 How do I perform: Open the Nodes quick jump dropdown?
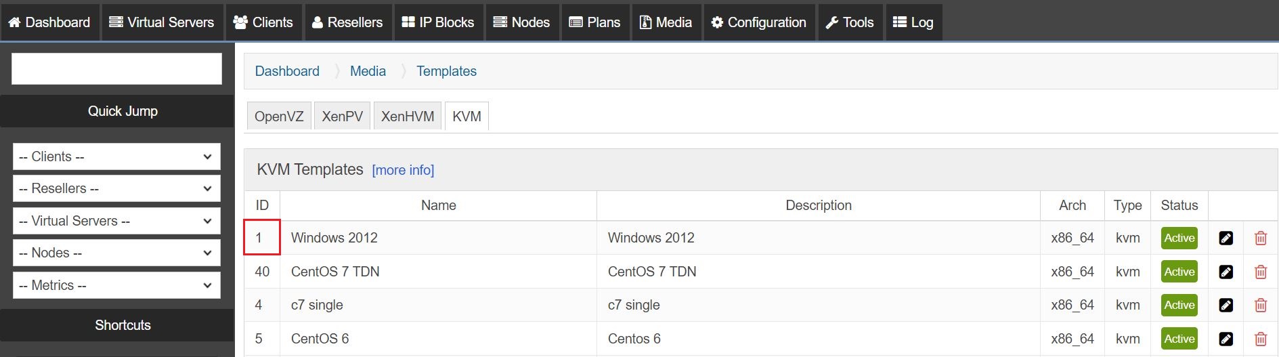click(116, 253)
